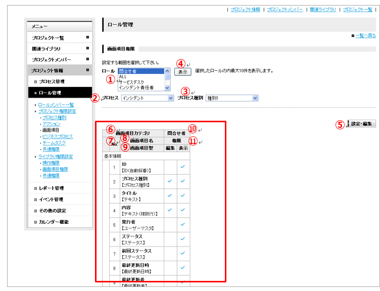Select 問合せ者 in the role list
Image resolution: width=380 pixels, height=291 pixels.
click(141, 71)
